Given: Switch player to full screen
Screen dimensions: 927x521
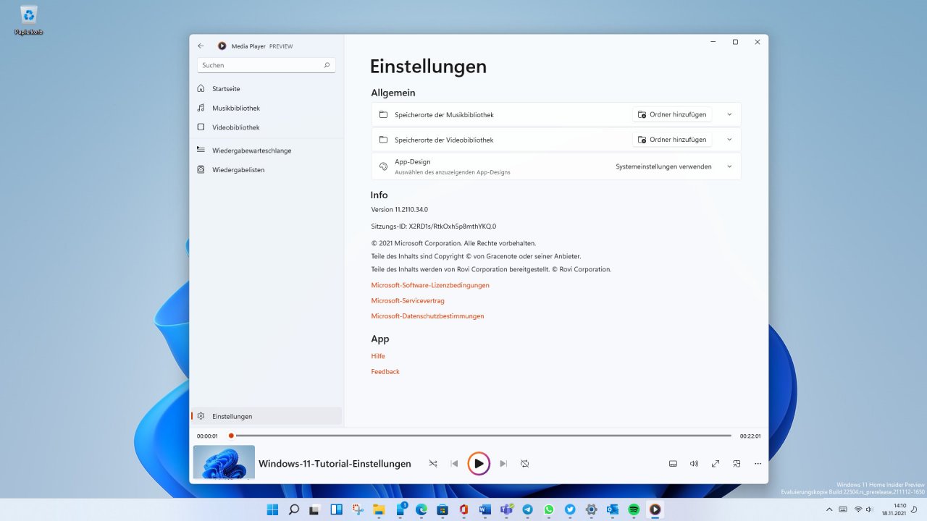Looking at the screenshot, I should 716,463.
